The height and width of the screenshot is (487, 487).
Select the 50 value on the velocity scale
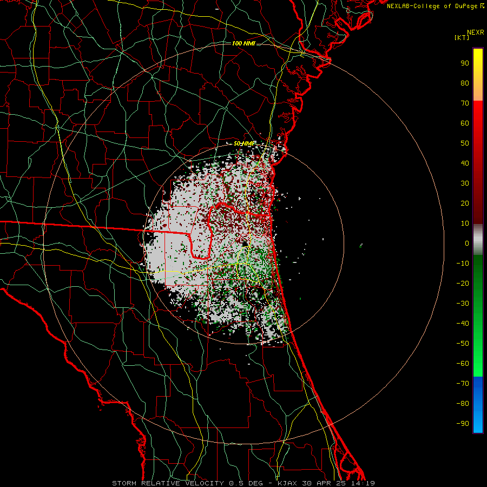(465, 143)
